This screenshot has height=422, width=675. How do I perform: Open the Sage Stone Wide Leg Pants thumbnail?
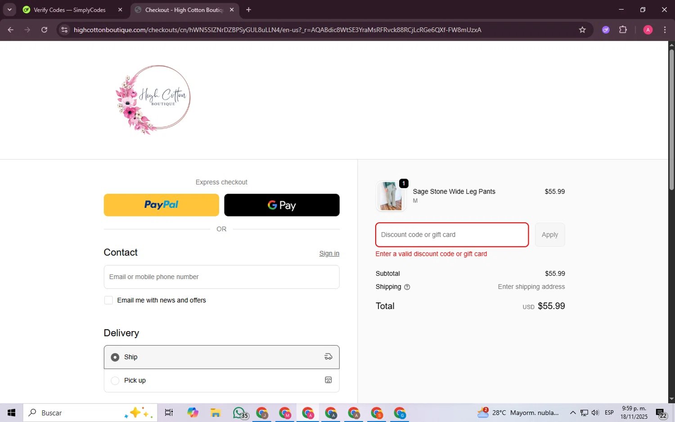pos(391,196)
